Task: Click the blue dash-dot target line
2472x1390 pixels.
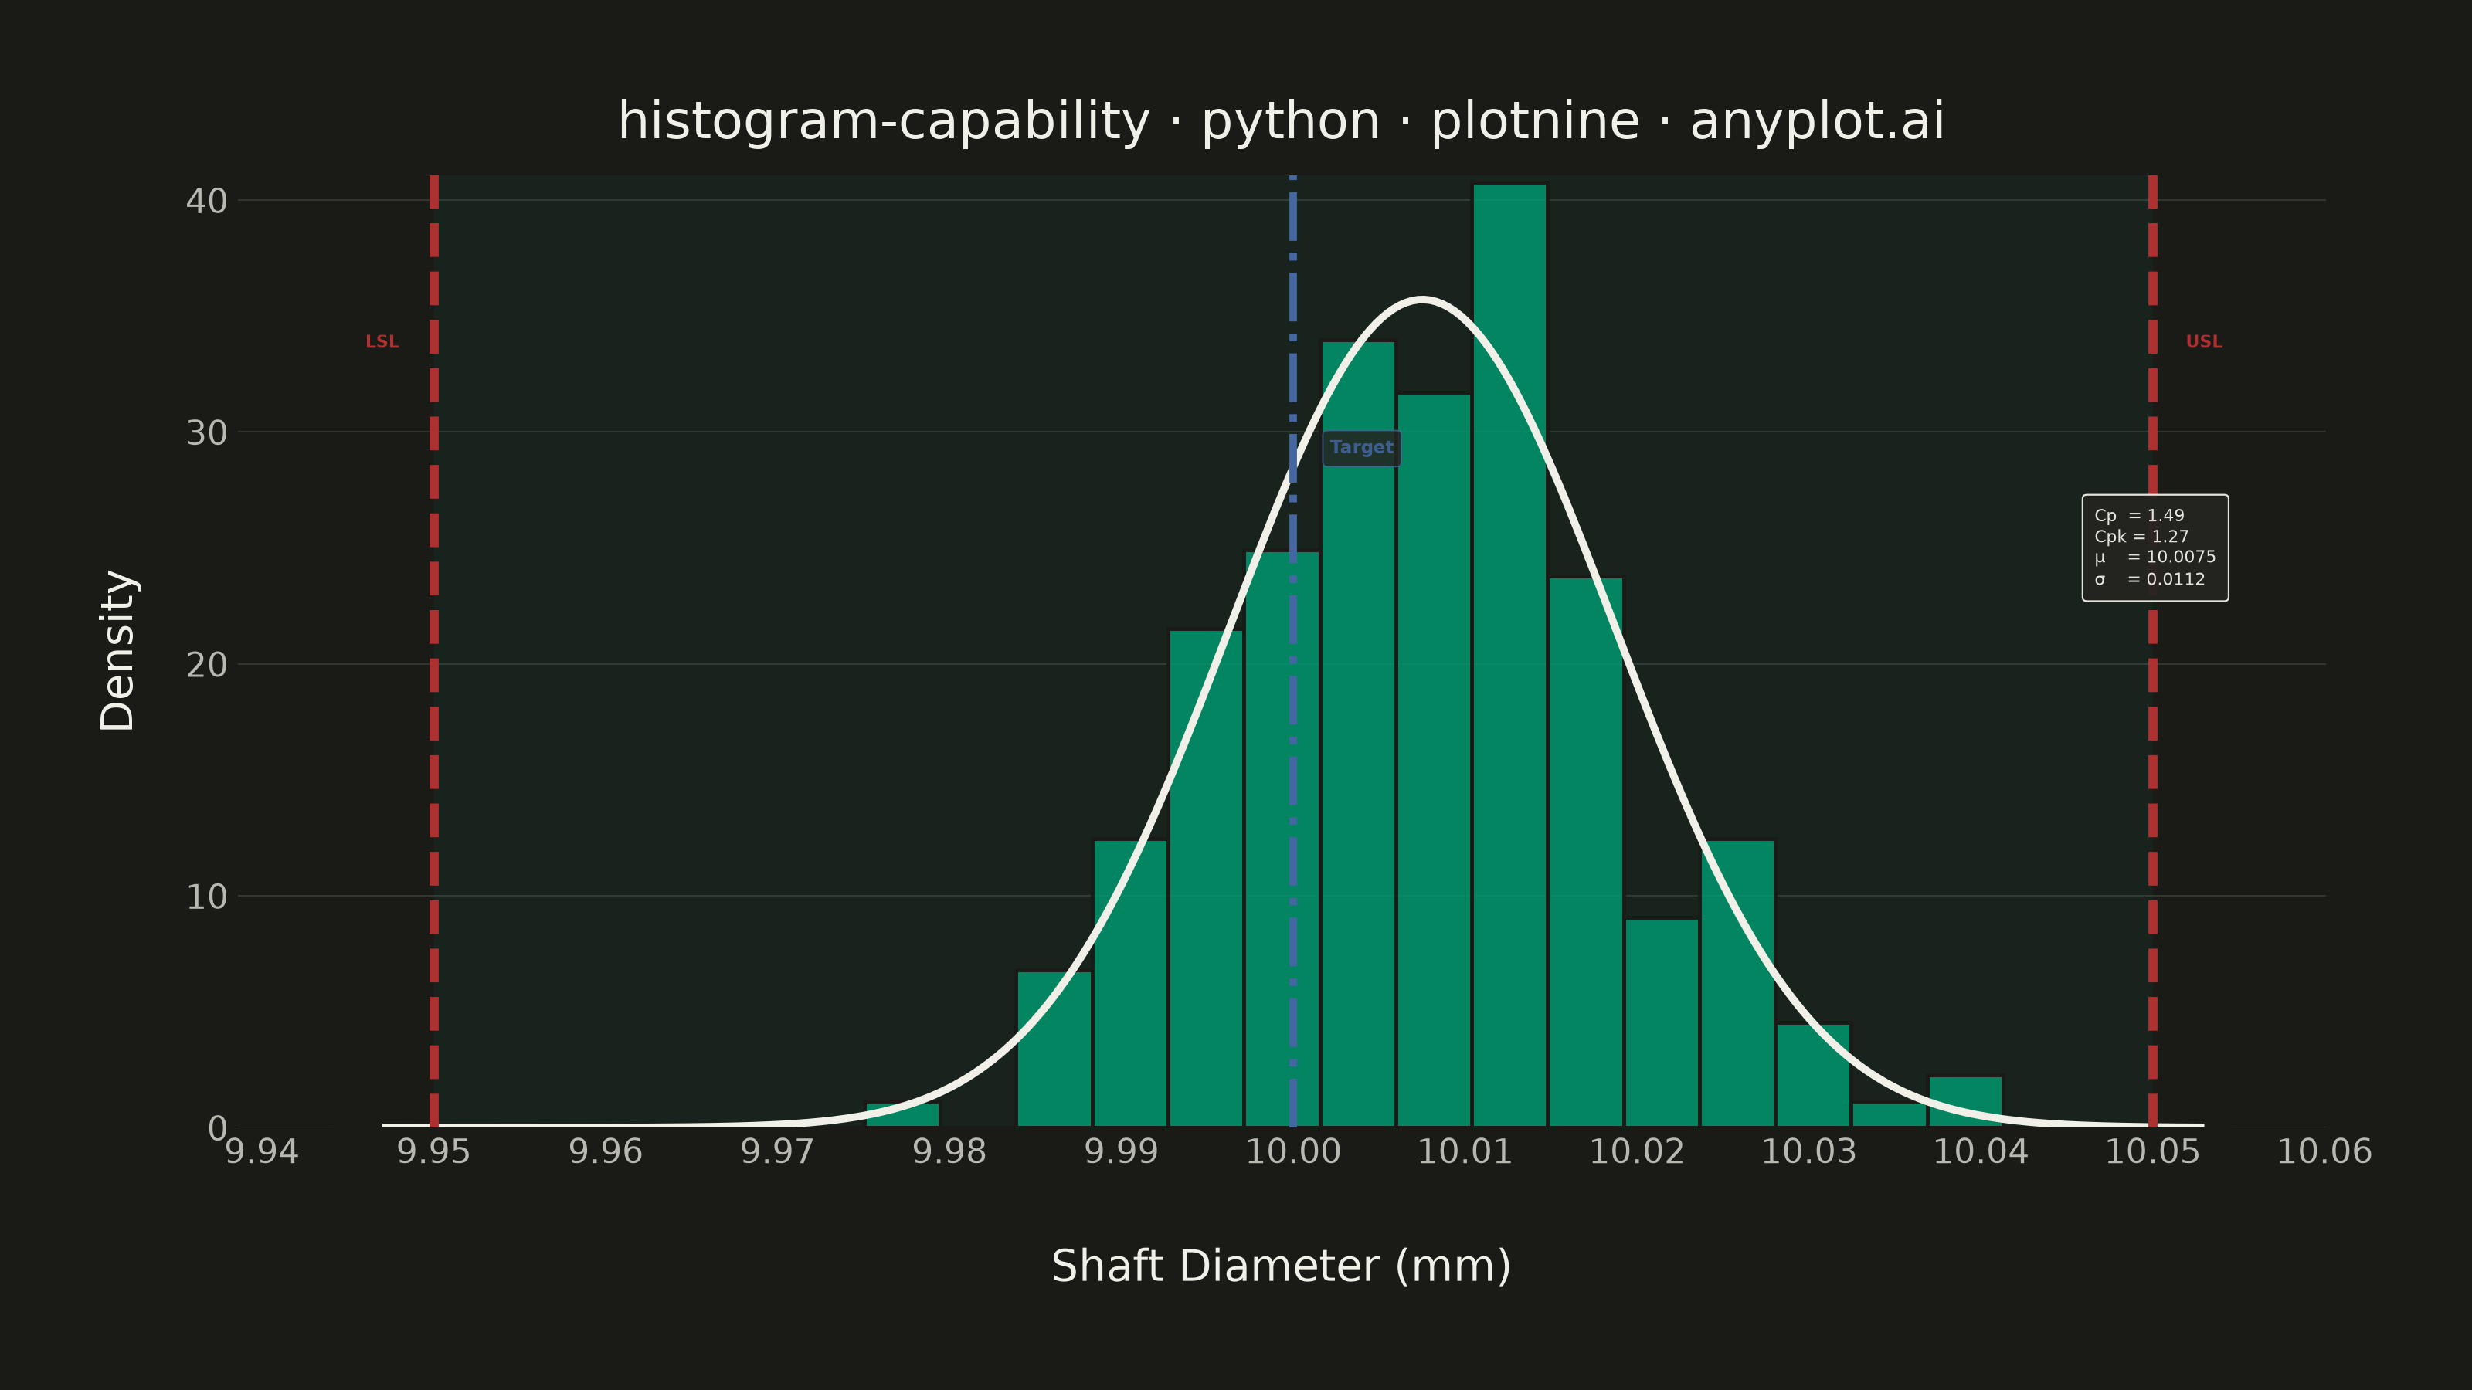Action: point(1292,650)
